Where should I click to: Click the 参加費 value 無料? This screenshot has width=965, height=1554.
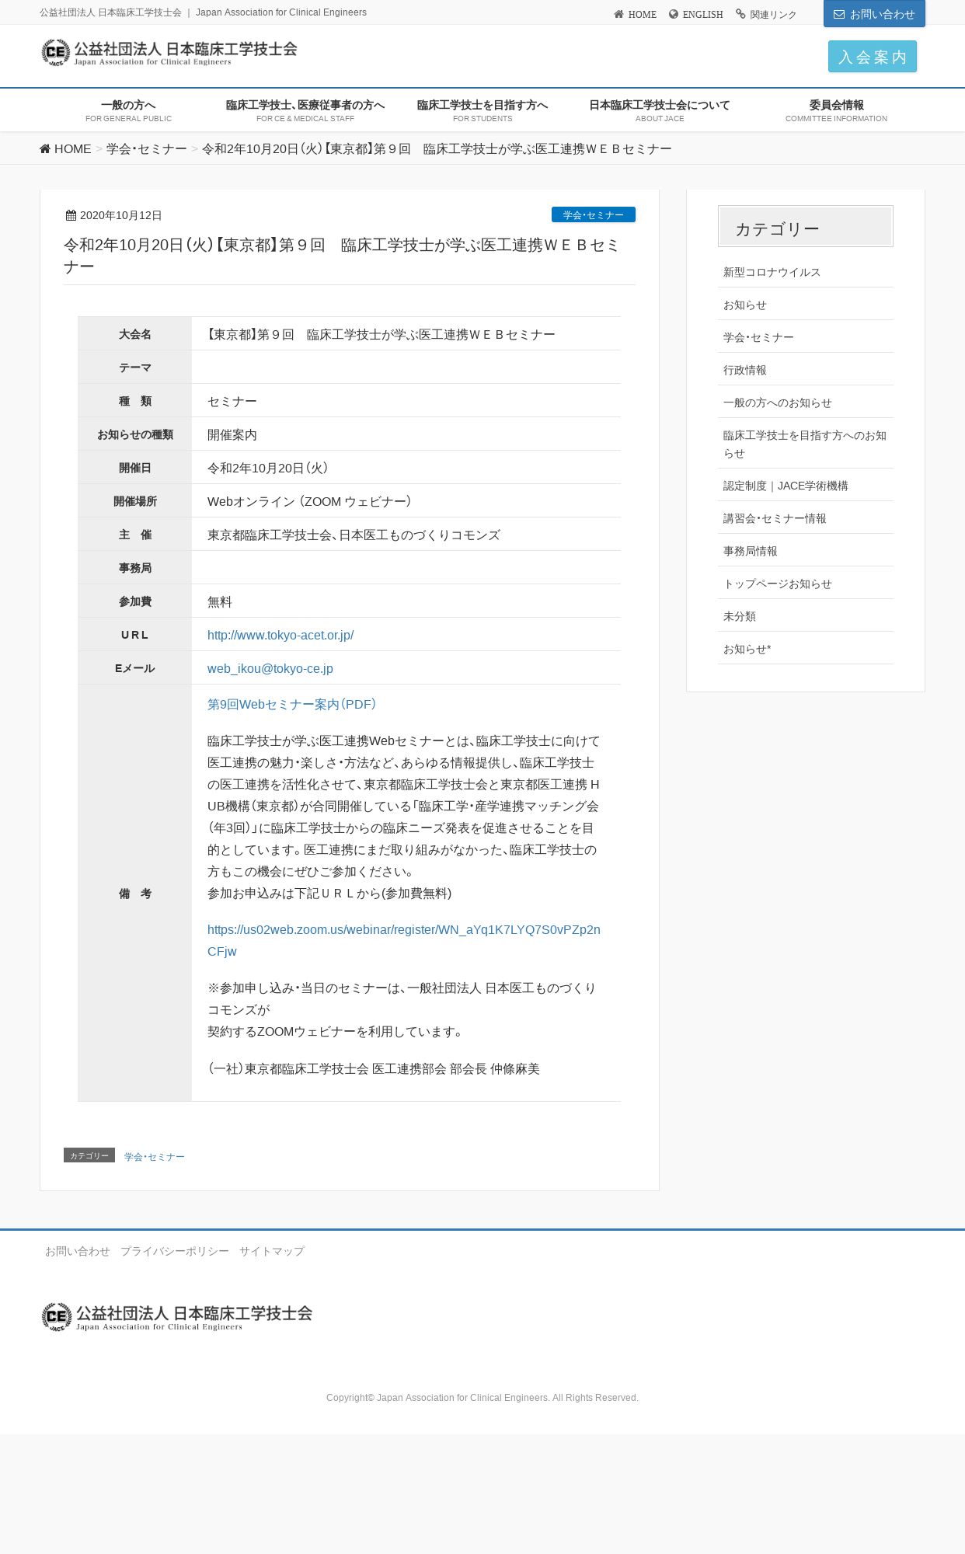[x=220, y=601]
